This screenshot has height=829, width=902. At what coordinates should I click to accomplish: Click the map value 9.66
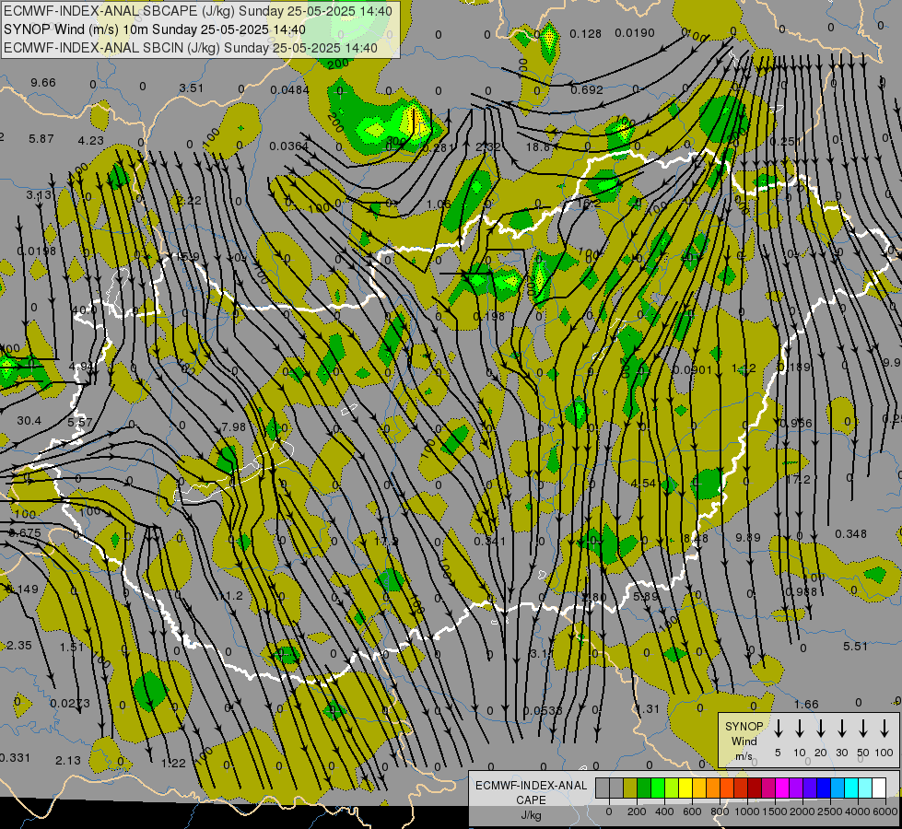coord(43,83)
